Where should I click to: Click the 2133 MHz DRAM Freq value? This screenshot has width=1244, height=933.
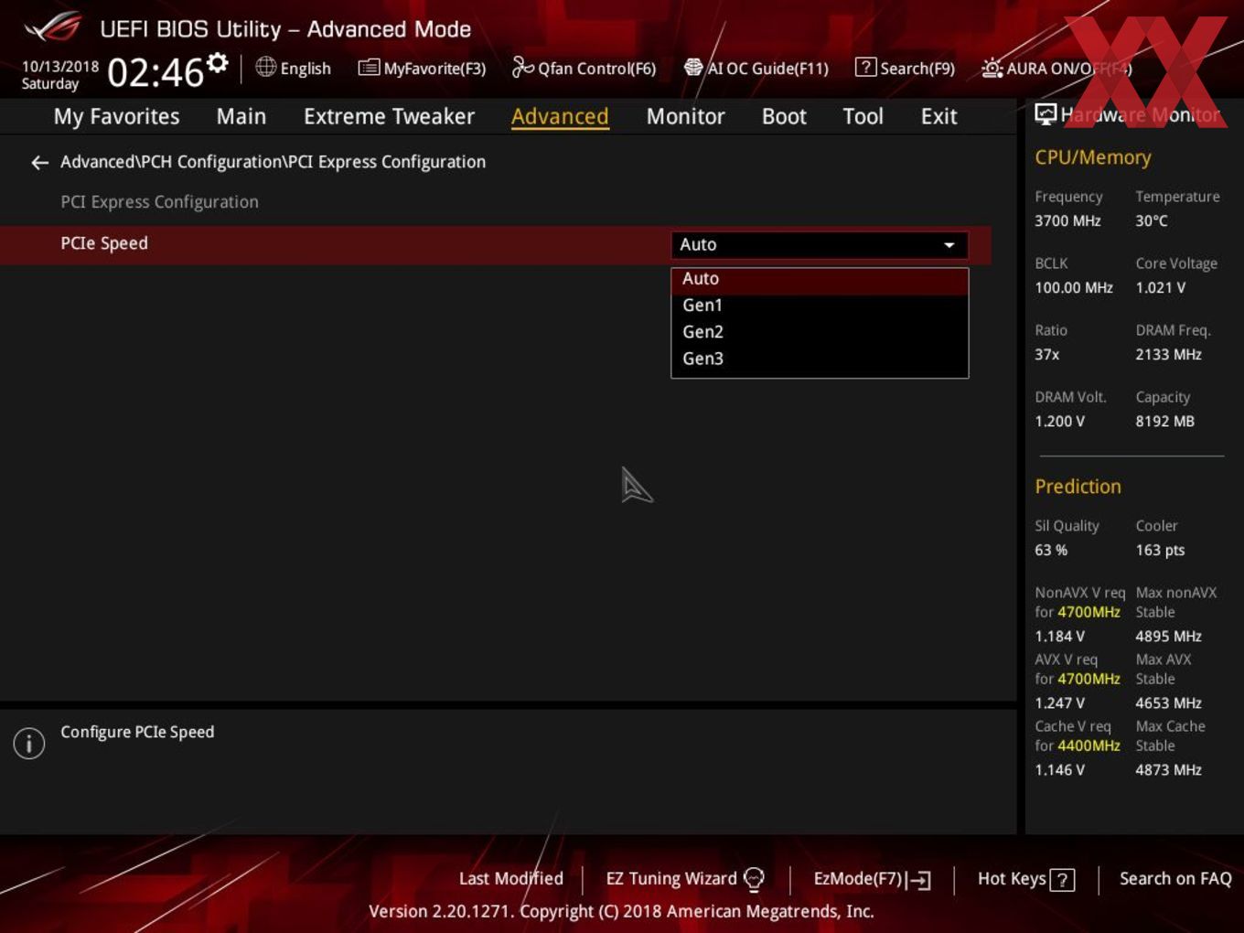click(1168, 354)
